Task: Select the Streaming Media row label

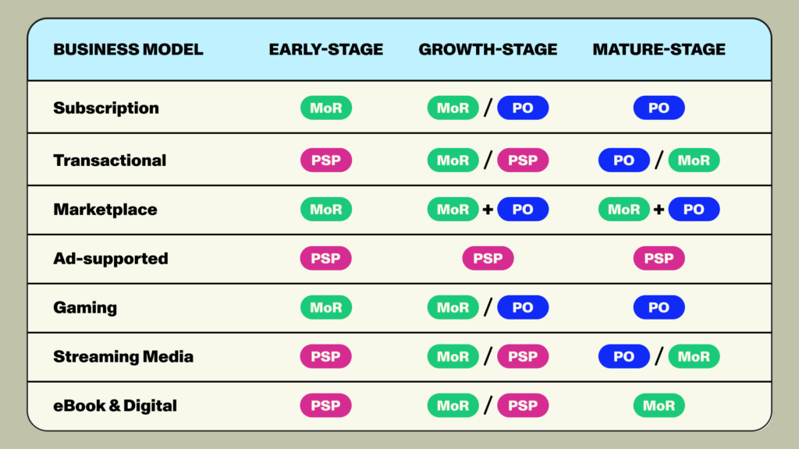Action: (x=123, y=356)
